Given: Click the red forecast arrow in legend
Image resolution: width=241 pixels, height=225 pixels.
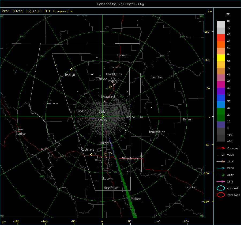Looking at the screenshot, I should point(221,148).
